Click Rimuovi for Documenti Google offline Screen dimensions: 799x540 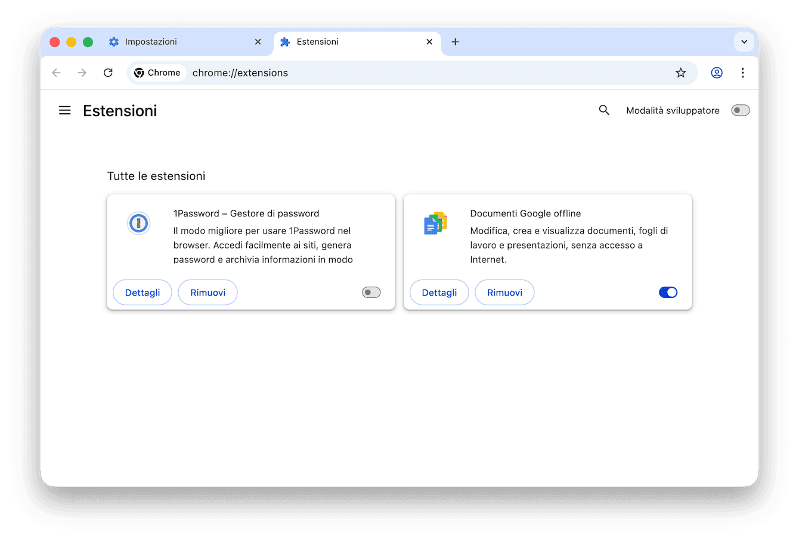(x=504, y=293)
